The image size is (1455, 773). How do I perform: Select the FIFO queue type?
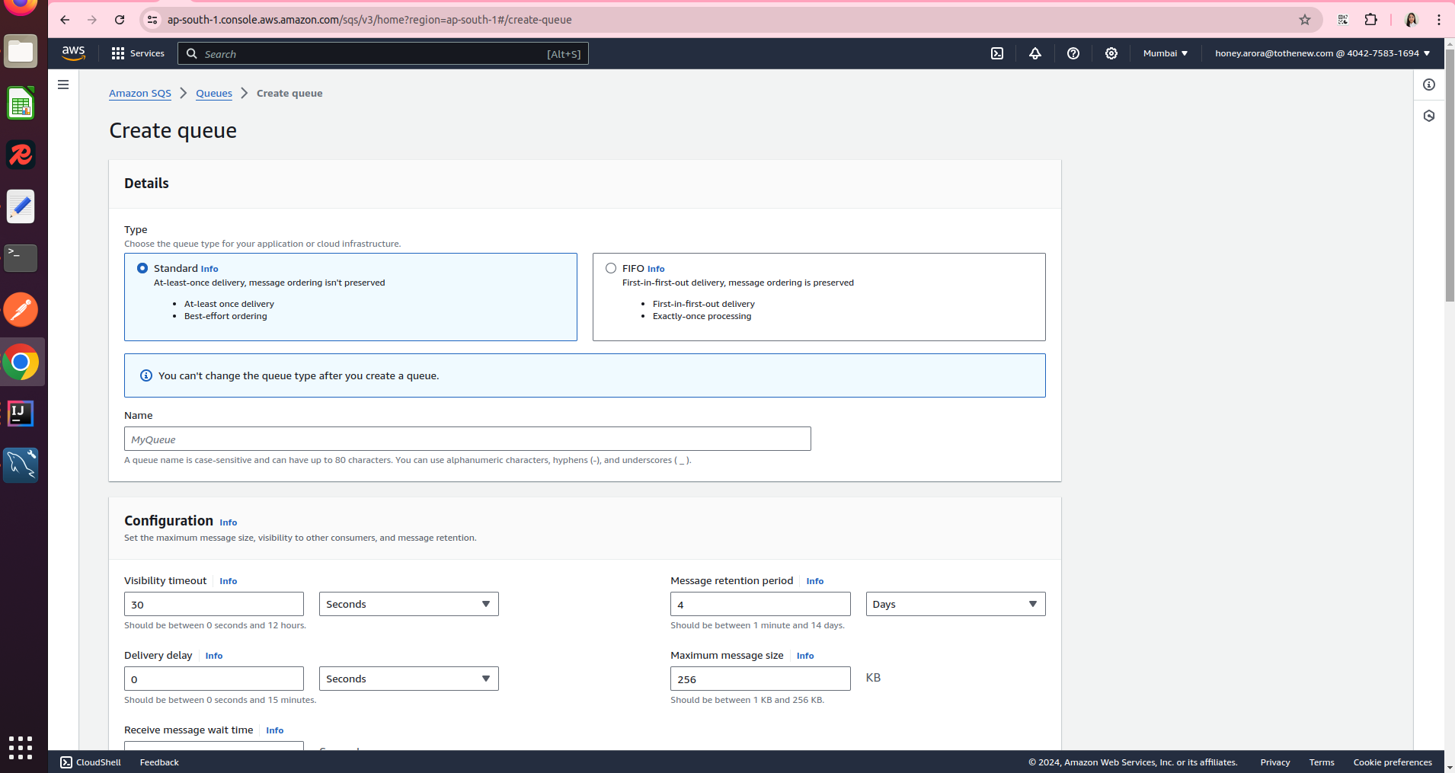tap(611, 268)
